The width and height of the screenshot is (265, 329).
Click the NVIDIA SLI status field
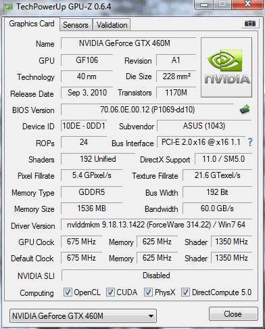pos(157,276)
